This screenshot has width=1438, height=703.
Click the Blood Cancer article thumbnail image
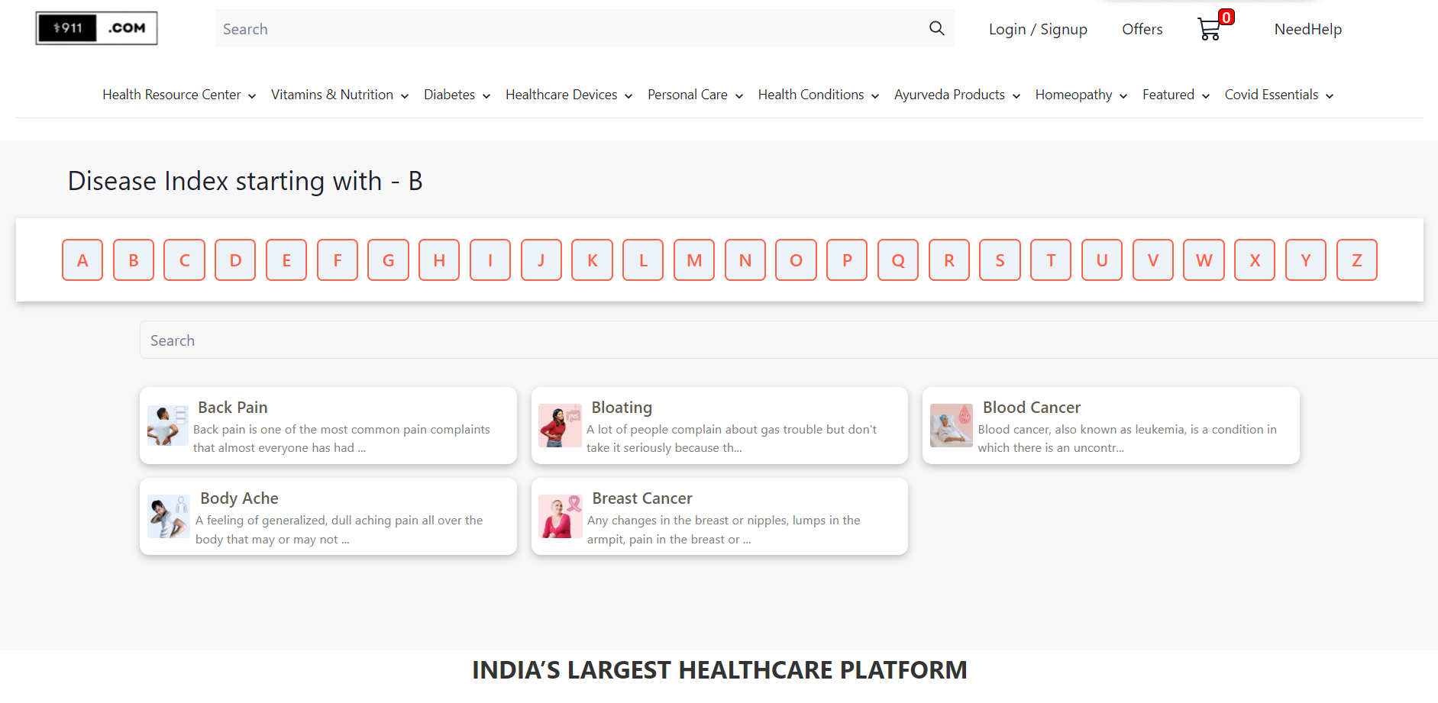coord(951,425)
